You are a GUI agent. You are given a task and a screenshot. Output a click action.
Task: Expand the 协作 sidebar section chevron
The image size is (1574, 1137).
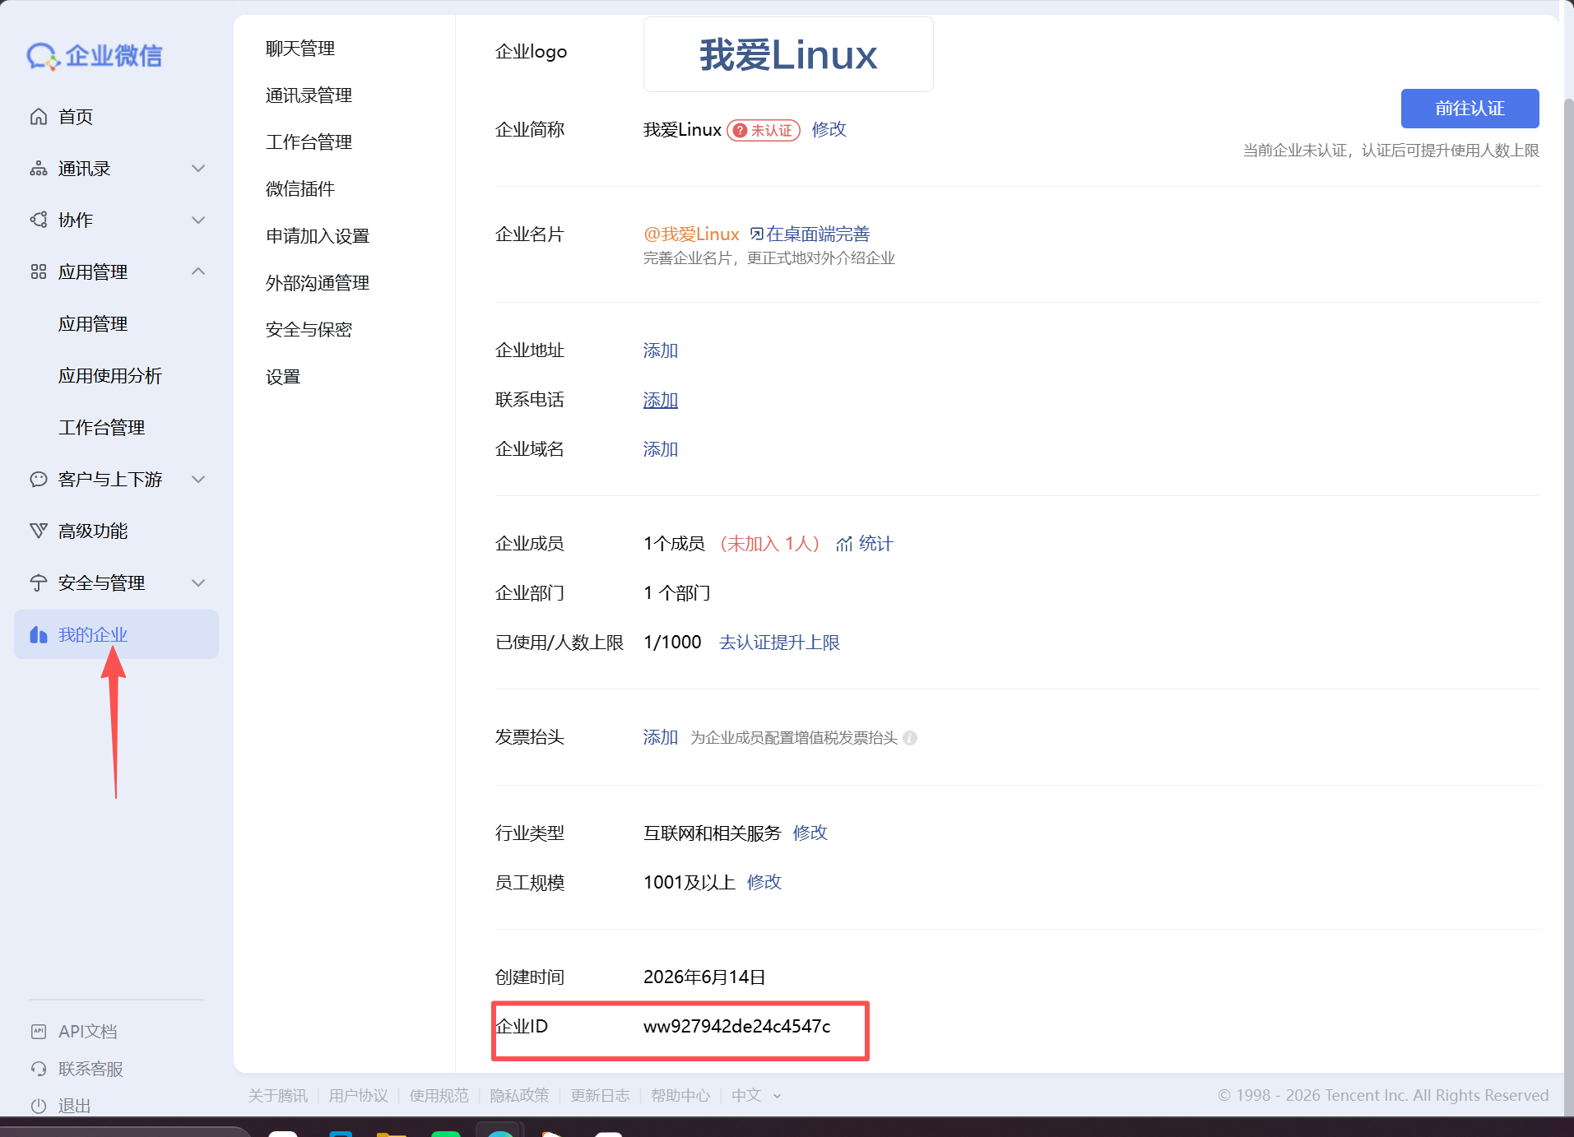click(x=198, y=220)
